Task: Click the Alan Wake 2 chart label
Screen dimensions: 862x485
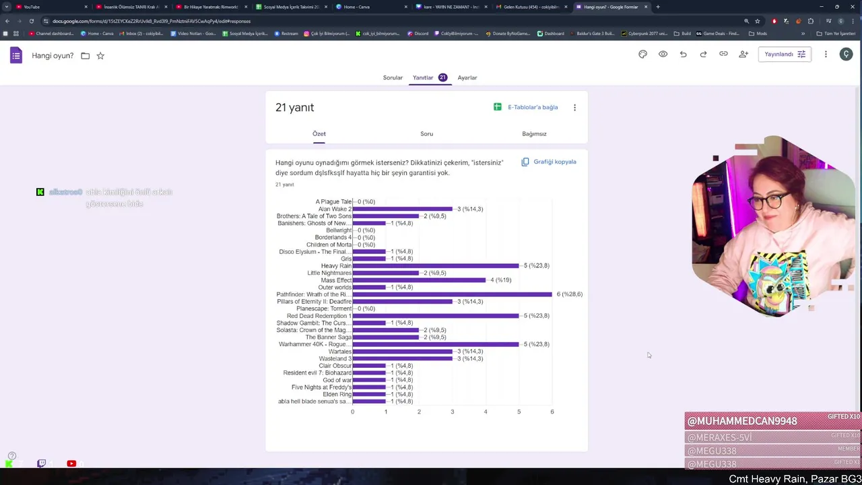Action: (x=335, y=209)
